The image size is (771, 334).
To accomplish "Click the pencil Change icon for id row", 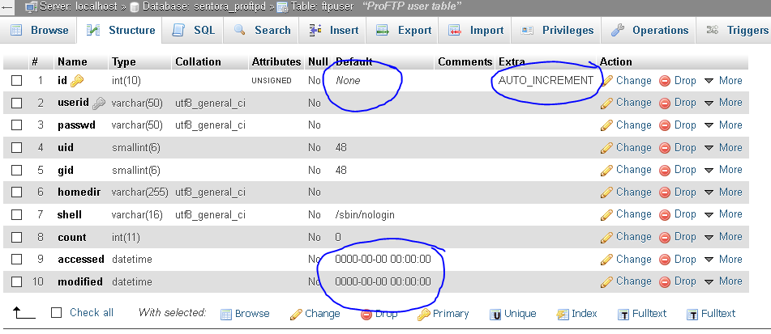I will pos(606,80).
